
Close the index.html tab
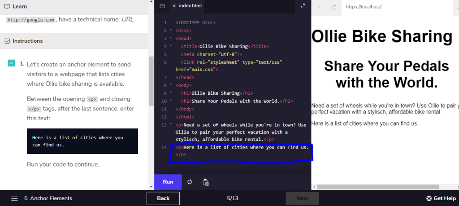[x=174, y=6]
